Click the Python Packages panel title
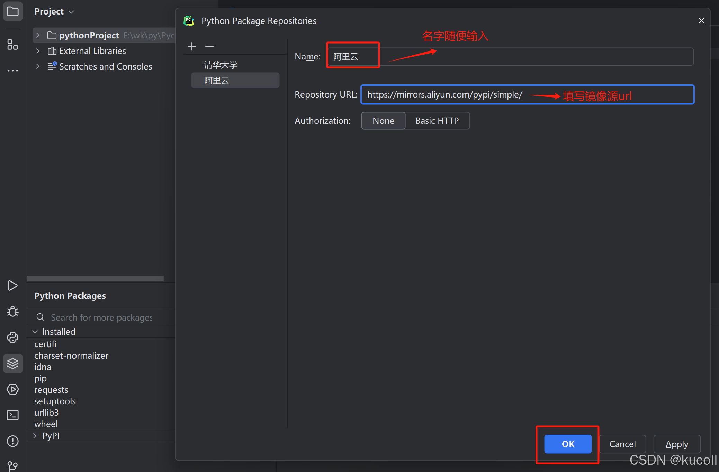719x472 pixels. coord(70,296)
